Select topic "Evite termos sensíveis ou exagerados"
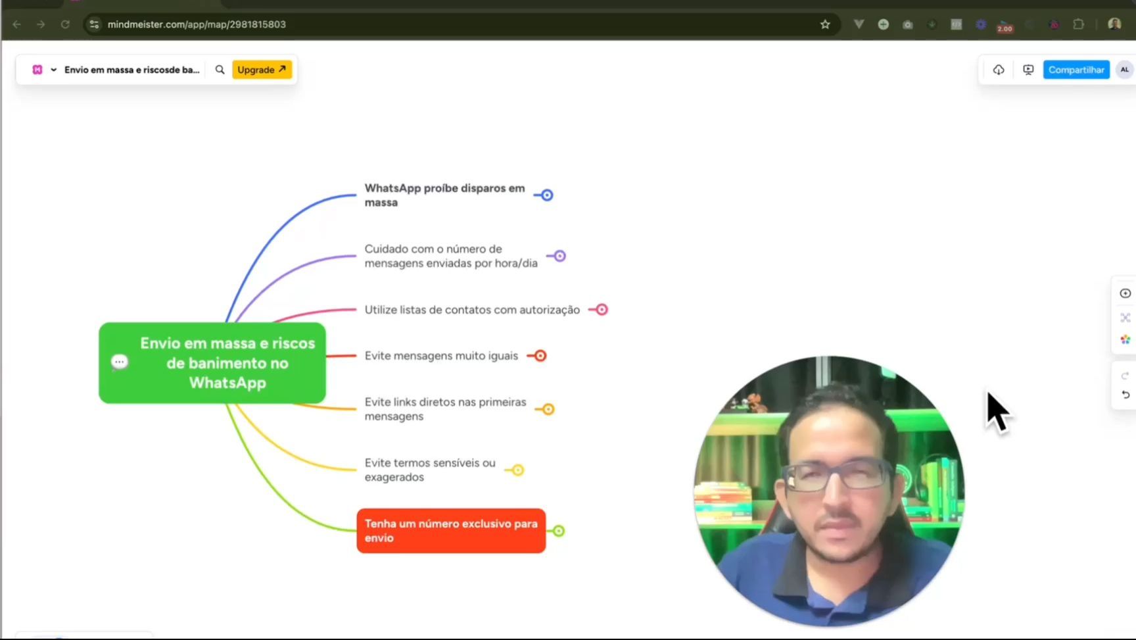 point(430,470)
